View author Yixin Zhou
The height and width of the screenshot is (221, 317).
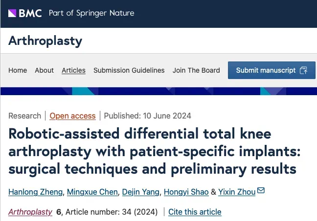pos(237,192)
